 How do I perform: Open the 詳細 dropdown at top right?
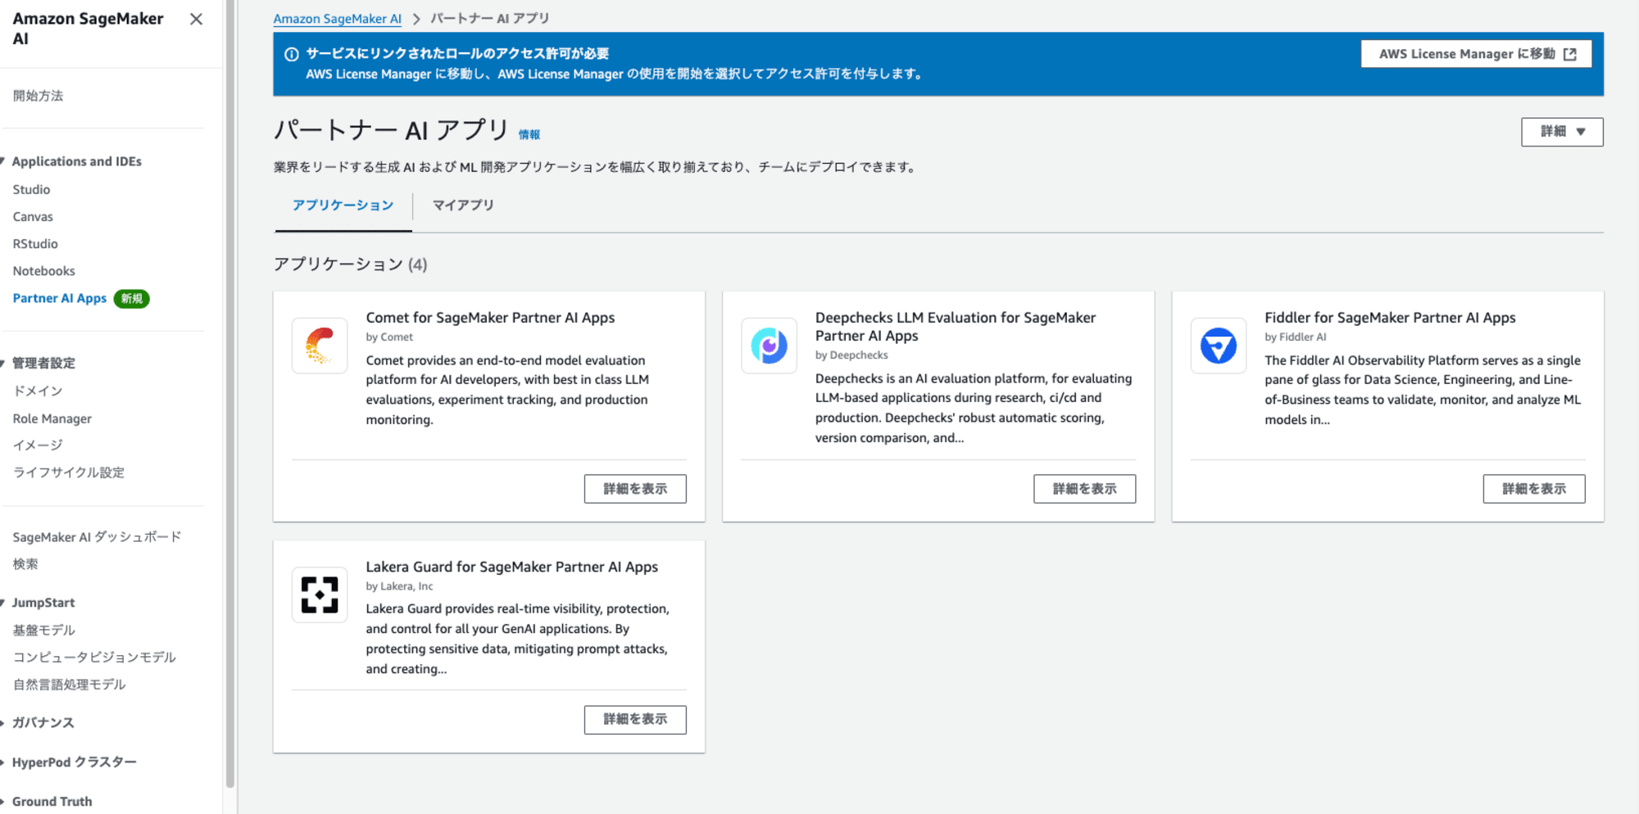1562,132
